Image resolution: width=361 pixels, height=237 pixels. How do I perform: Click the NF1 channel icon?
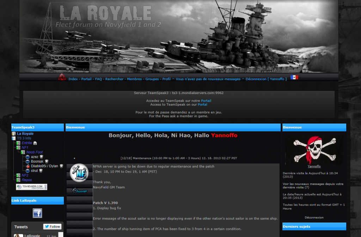pos(18,148)
